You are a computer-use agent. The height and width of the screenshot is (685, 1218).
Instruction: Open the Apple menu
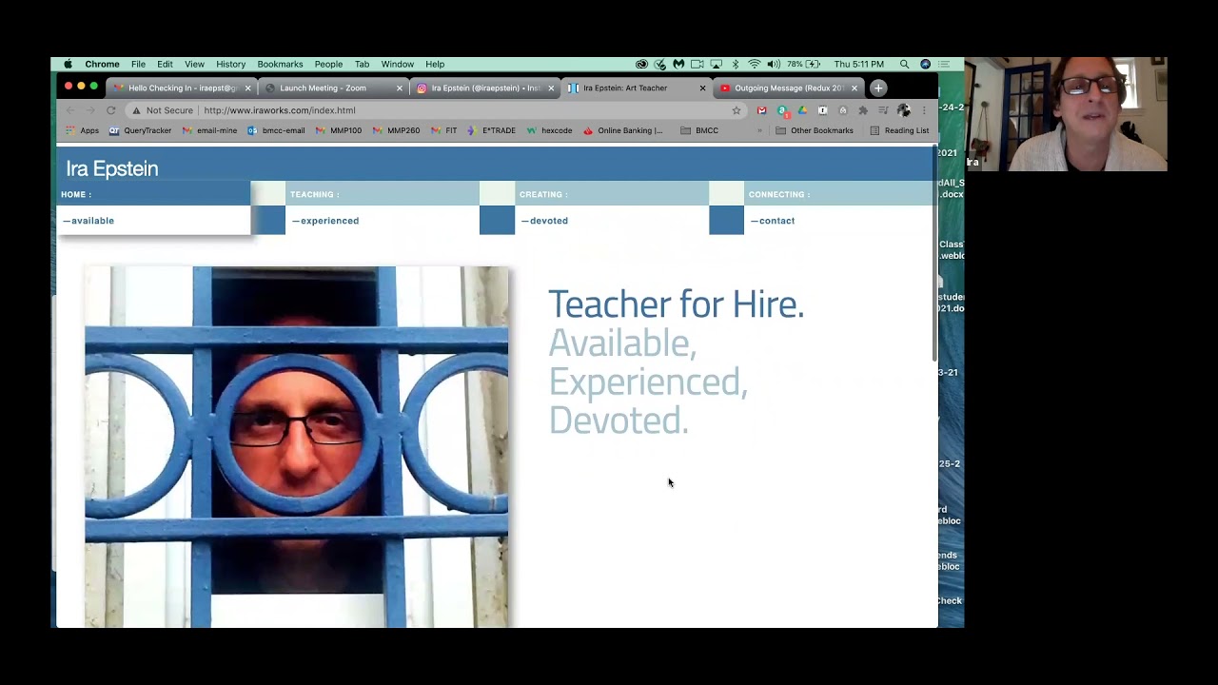[68, 65]
